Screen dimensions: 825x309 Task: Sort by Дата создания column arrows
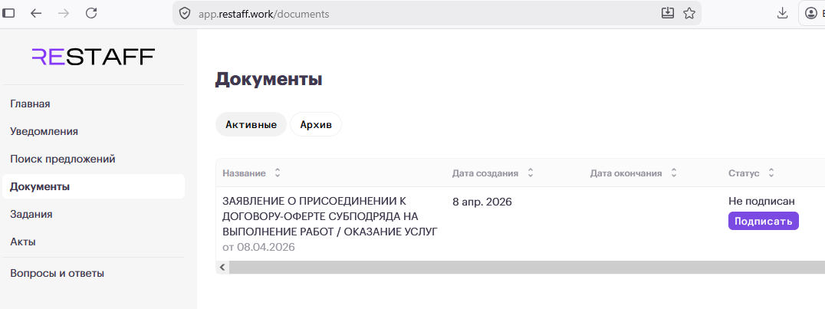coord(530,173)
